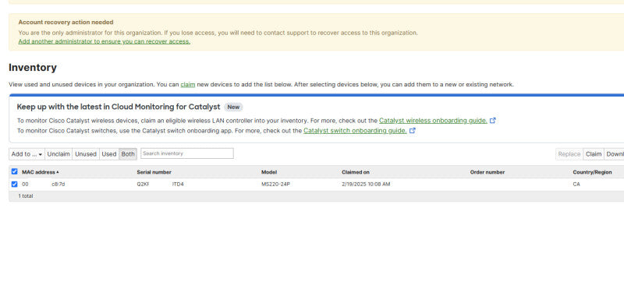This screenshot has width=624, height=292.
Task: Sort by Serial number column
Action: [x=154, y=172]
